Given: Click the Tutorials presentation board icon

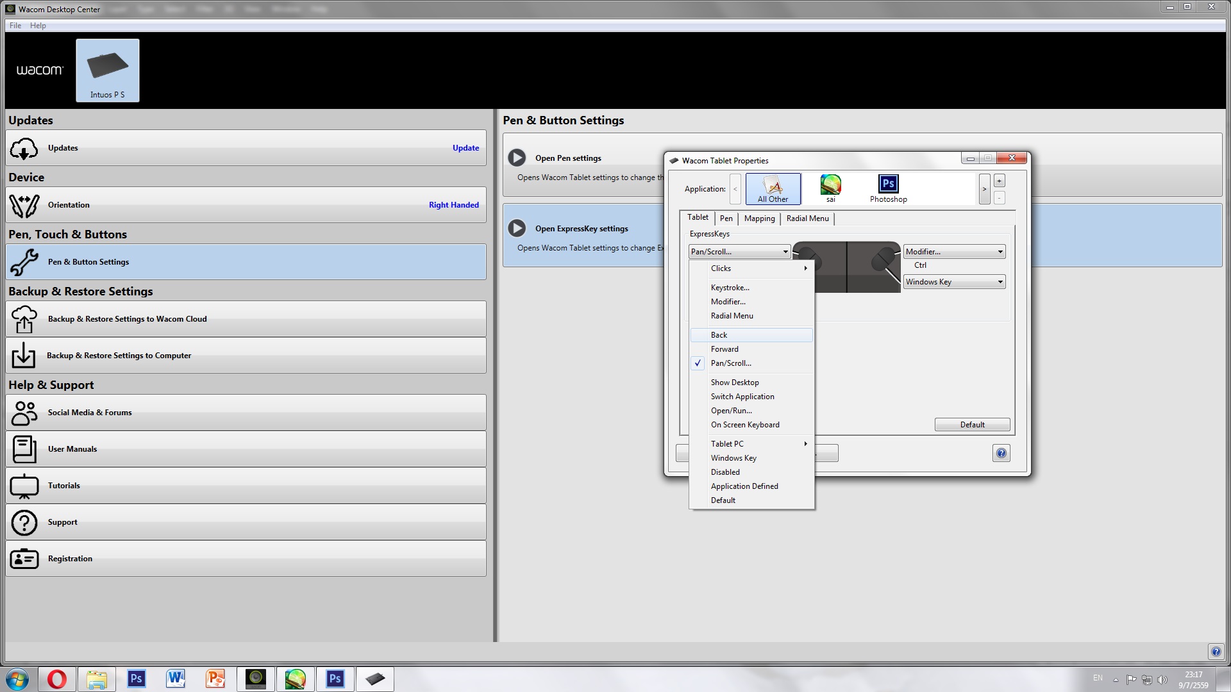Looking at the screenshot, I should 24,486.
